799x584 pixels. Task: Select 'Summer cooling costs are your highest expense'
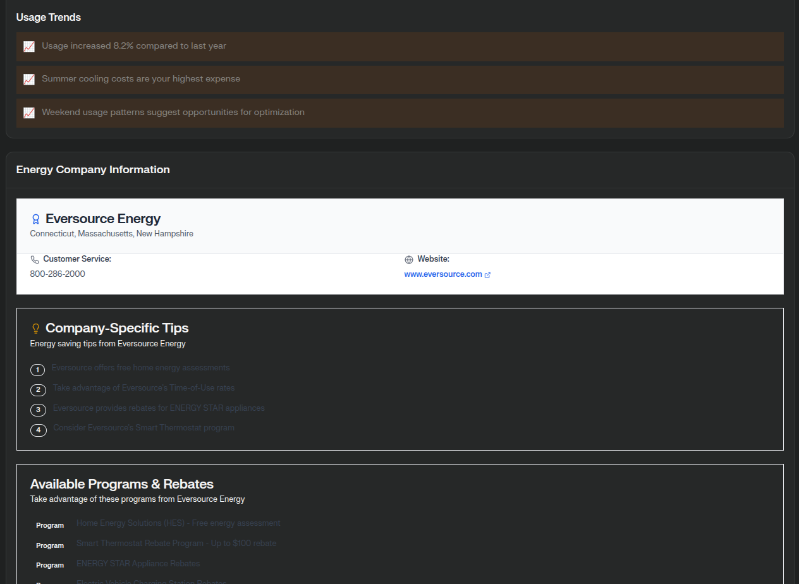tap(141, 79)
